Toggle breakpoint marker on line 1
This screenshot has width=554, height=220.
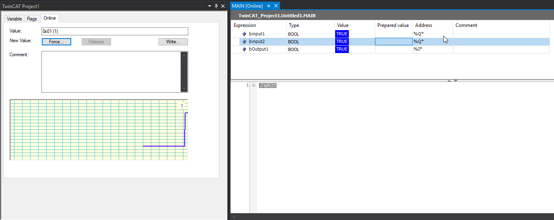253,86
